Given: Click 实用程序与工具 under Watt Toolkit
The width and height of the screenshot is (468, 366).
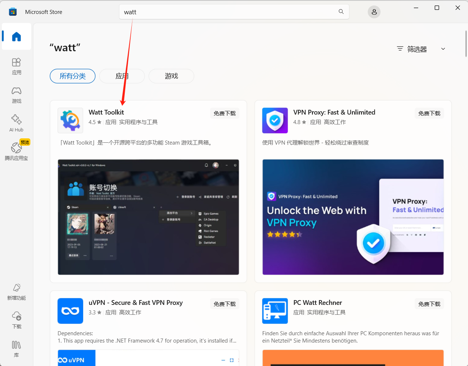Looking at the screenshot, I should (x=138, y=122).
